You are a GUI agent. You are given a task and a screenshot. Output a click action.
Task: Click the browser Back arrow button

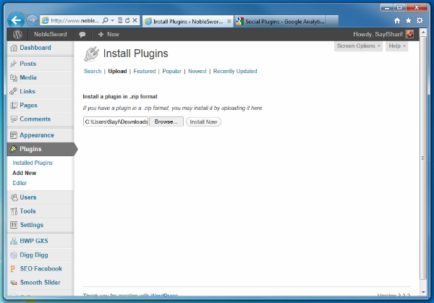pos(16,20)
